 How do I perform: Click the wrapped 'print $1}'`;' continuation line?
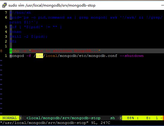coord(24,22)
